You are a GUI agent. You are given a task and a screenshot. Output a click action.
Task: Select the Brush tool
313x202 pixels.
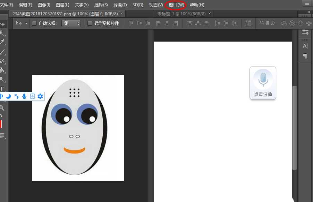(2, 52)
